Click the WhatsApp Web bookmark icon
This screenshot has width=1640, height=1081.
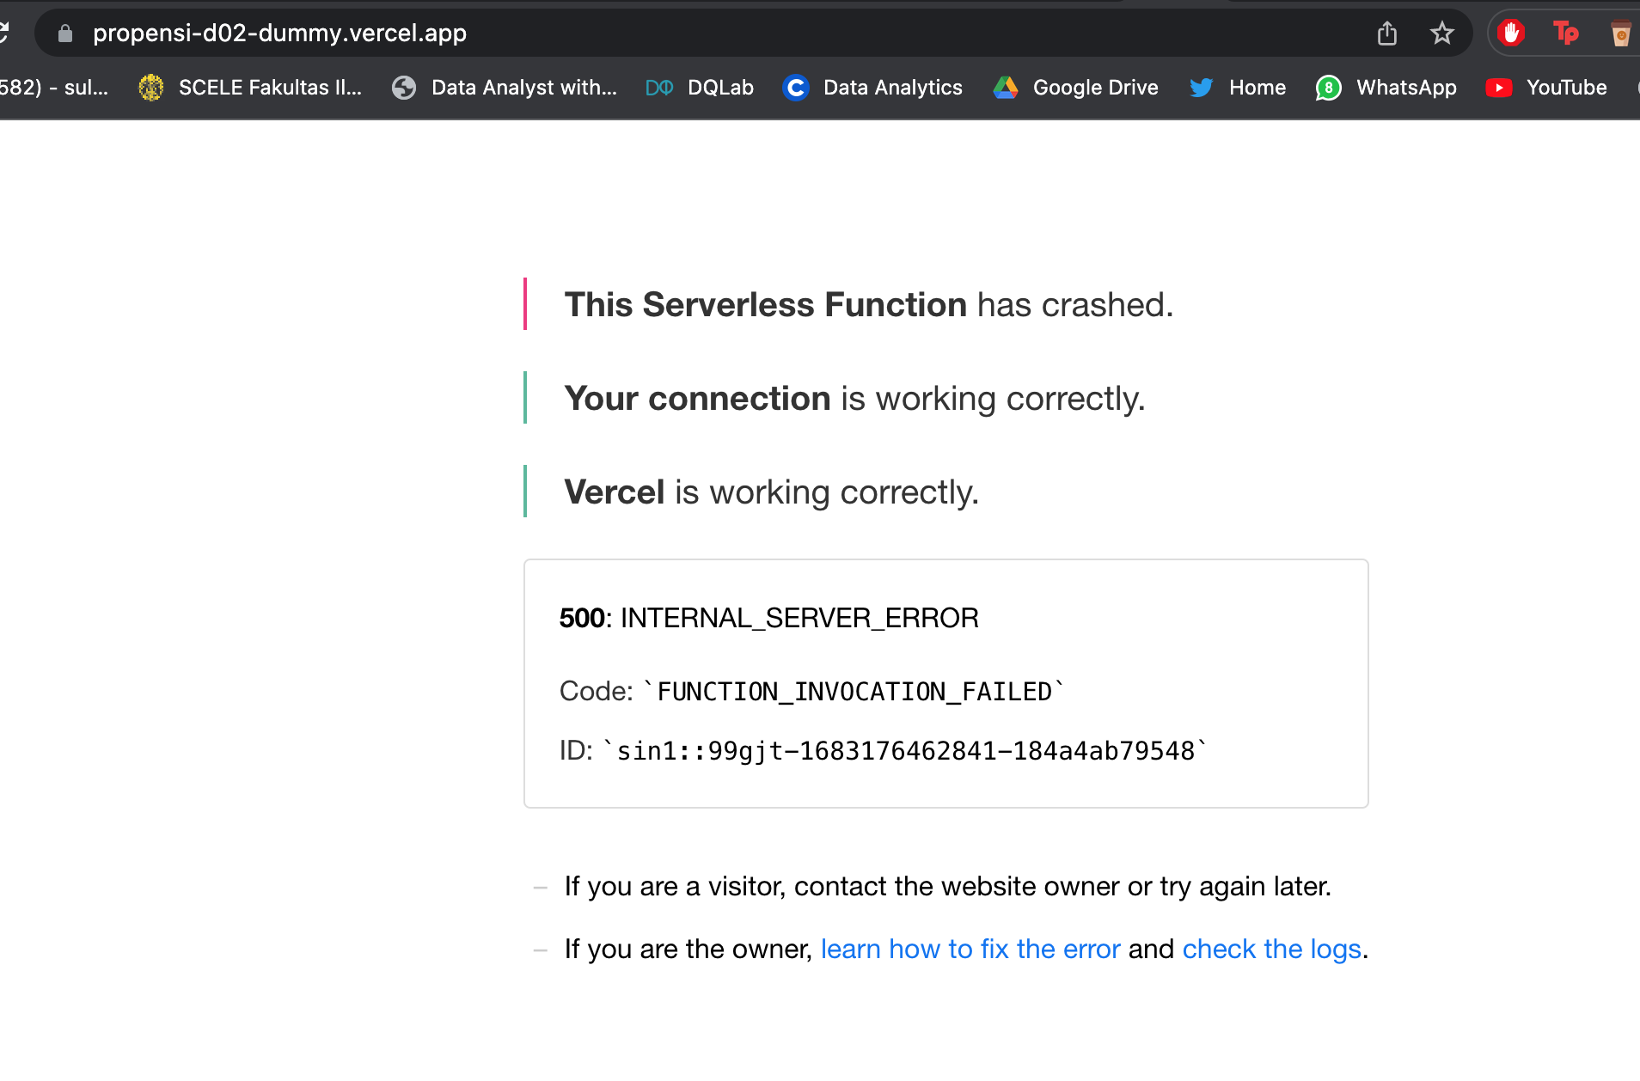pyautogui.click(x=1327, y=87)
